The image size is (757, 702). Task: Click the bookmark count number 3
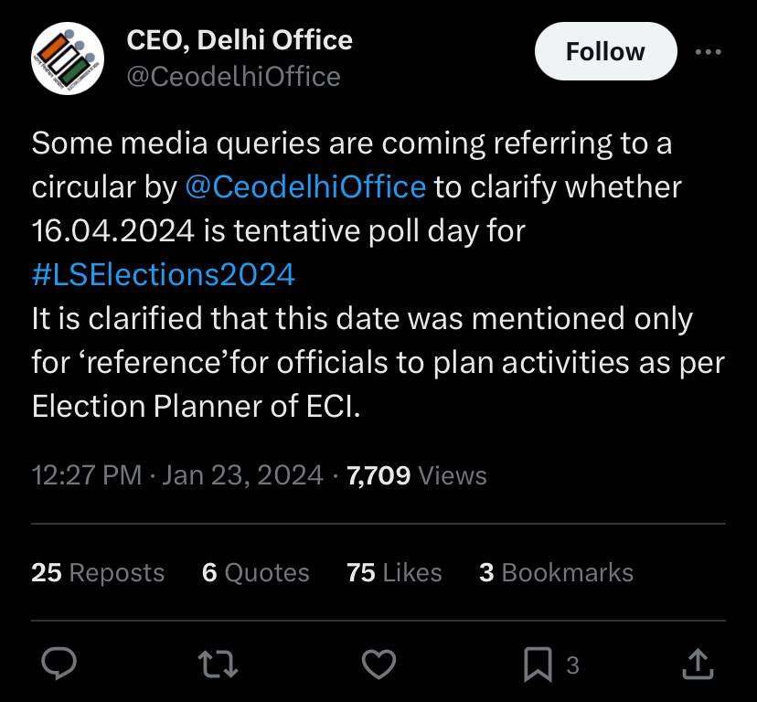(572, 665)
